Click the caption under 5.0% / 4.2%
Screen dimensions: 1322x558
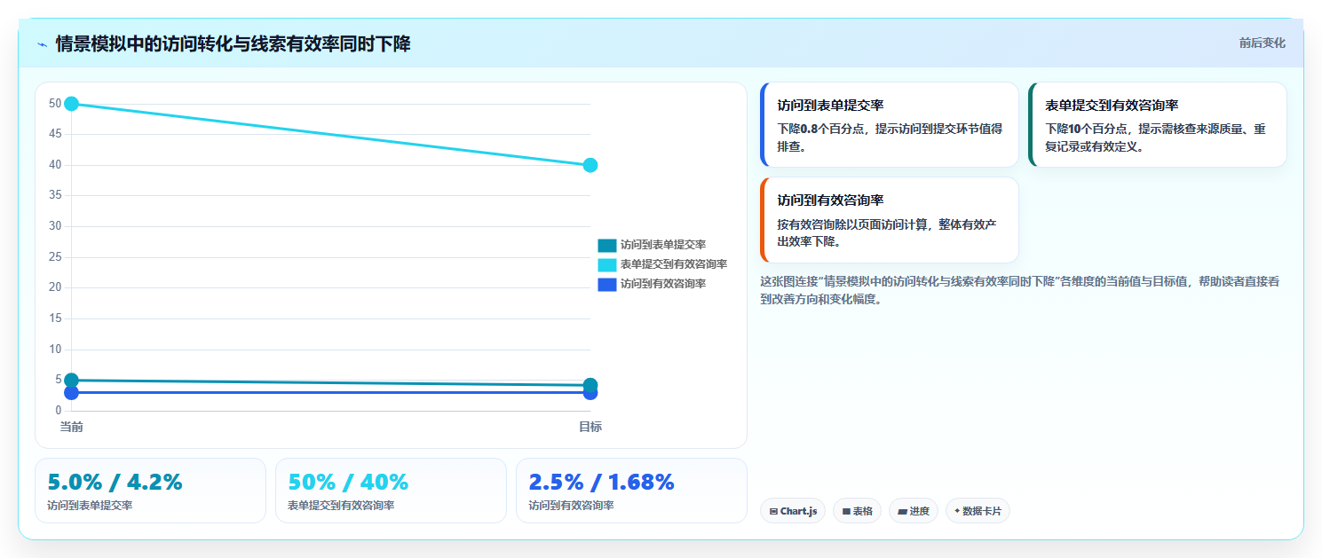(x=90, y=506)
